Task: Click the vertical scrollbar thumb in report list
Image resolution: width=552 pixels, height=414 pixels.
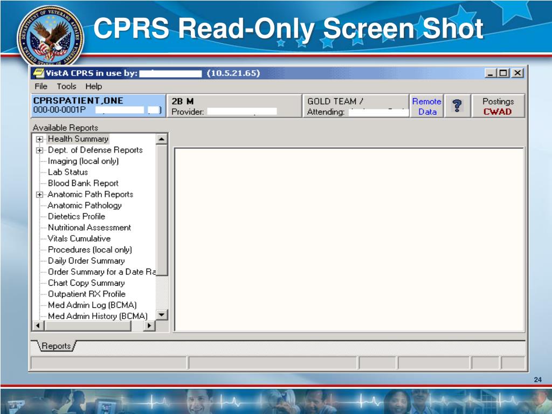Action: click(x=162, y=210)
